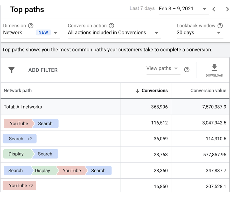230x197 pixels.
Task: Click conversions value 116,512
Action: [x=159, y=123]
